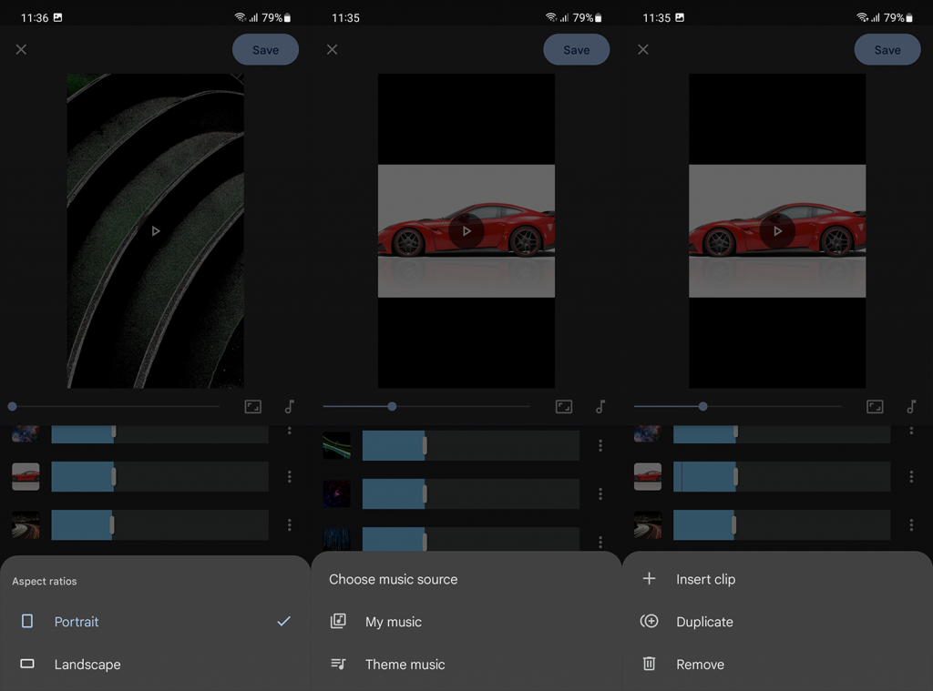Open red car clip options in right screenshot
Image resolution: width=933 pixels, height=691 pixels.
click(x=911, y=476)
